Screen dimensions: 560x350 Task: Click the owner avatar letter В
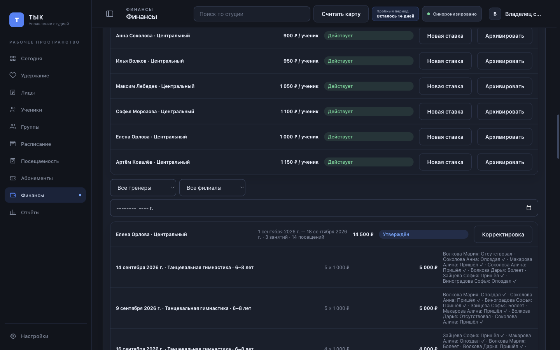coord(495,14)
